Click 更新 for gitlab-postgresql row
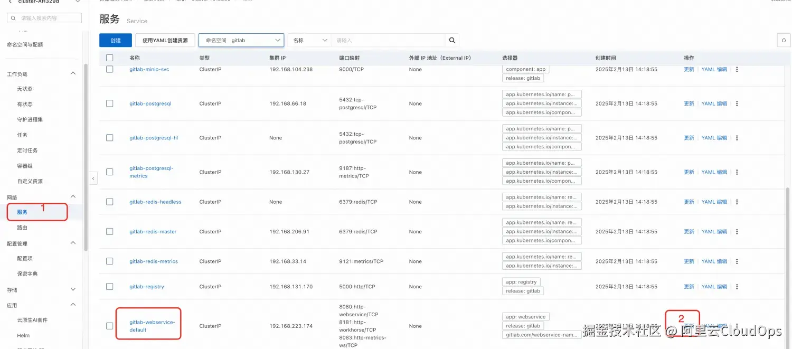 coord(689,103)
